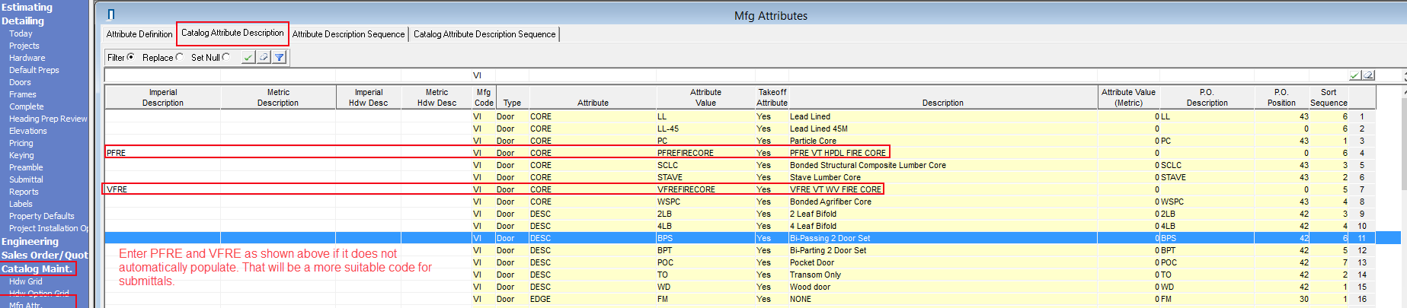Open Heading Prep Review in sidebar
The width and height of the screenshot is (1407, 308).
click(47, 119)
